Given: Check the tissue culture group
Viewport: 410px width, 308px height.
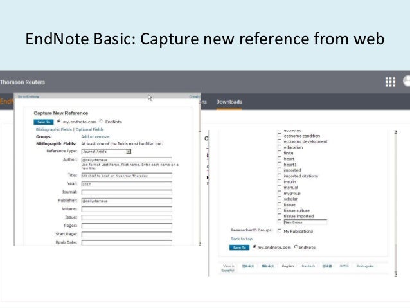Looking at the screenshot, I should 280,210.
